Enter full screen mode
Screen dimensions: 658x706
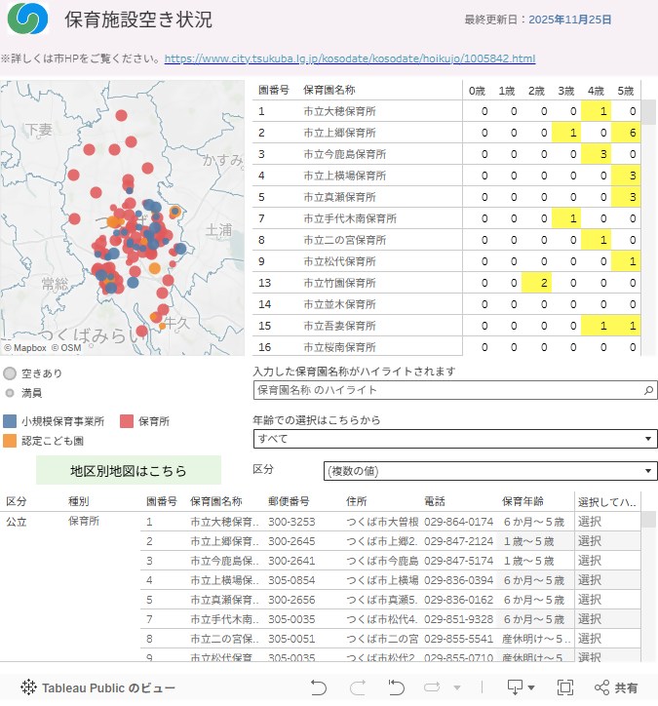point(564,686)
